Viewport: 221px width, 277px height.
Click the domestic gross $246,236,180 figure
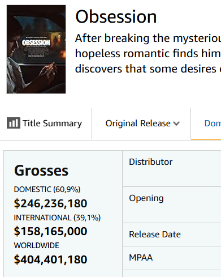coord(50,203)
